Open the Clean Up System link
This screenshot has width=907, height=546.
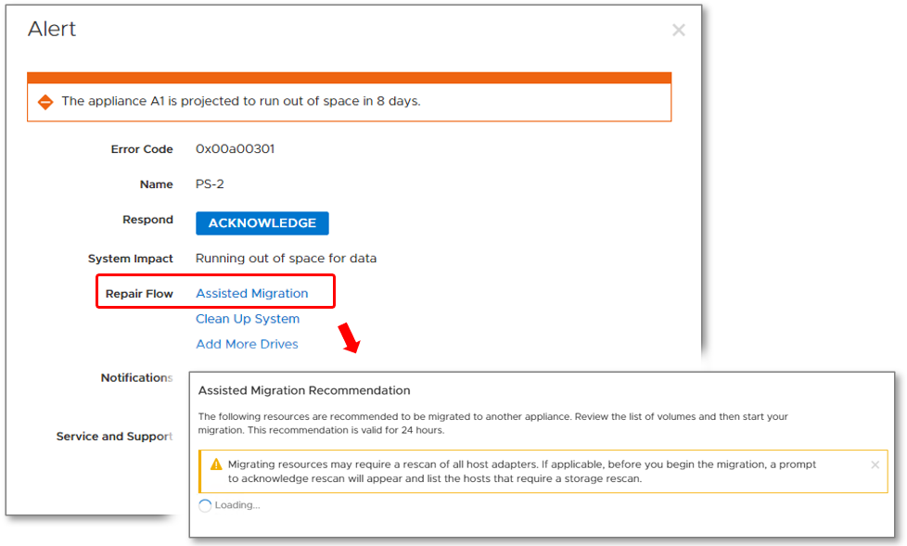pos(248,319)
